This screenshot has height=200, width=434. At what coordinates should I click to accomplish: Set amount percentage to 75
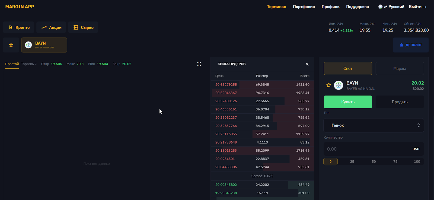pos(395,161)
